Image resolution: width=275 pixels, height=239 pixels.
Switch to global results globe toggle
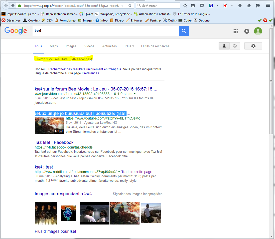tap(235, 46)
